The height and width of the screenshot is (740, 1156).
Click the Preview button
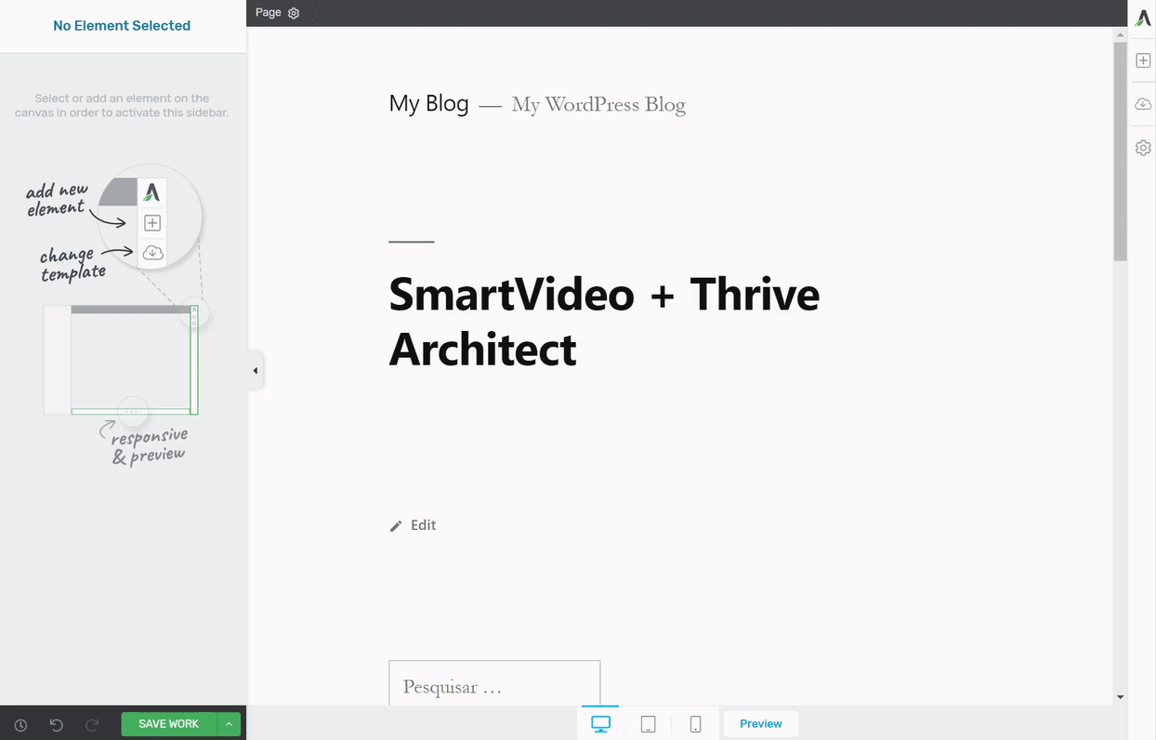[x=761, y=724]
